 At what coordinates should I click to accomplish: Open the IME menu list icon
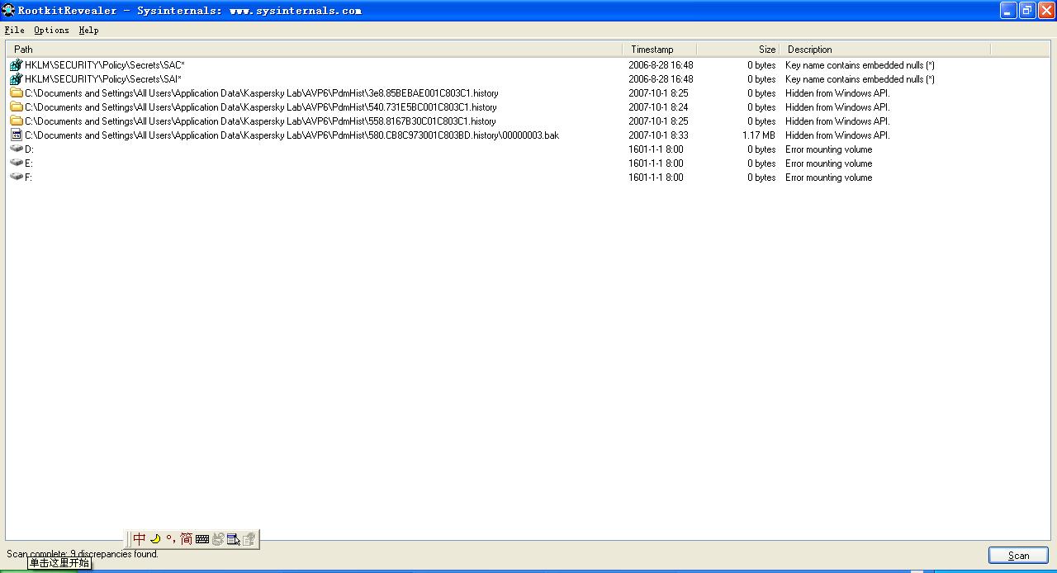click(x=234, y=539)
